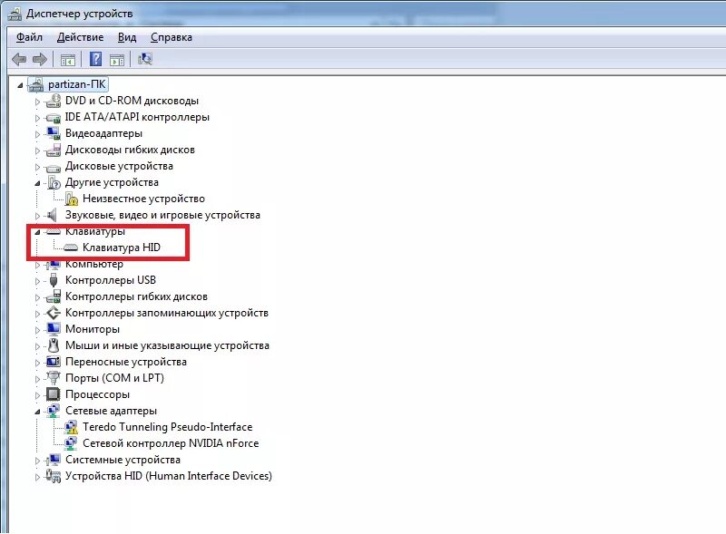The image size is (726, 534).
Task: Click the Переносные устройства icon
Action: [x=54, y=362]
